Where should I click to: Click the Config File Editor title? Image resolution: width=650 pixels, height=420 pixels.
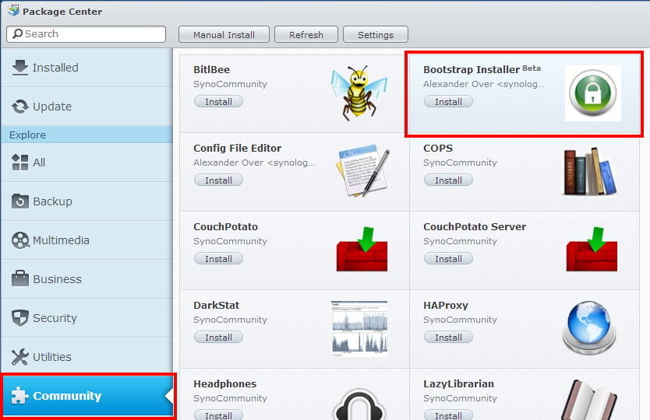tap(237, 148)
